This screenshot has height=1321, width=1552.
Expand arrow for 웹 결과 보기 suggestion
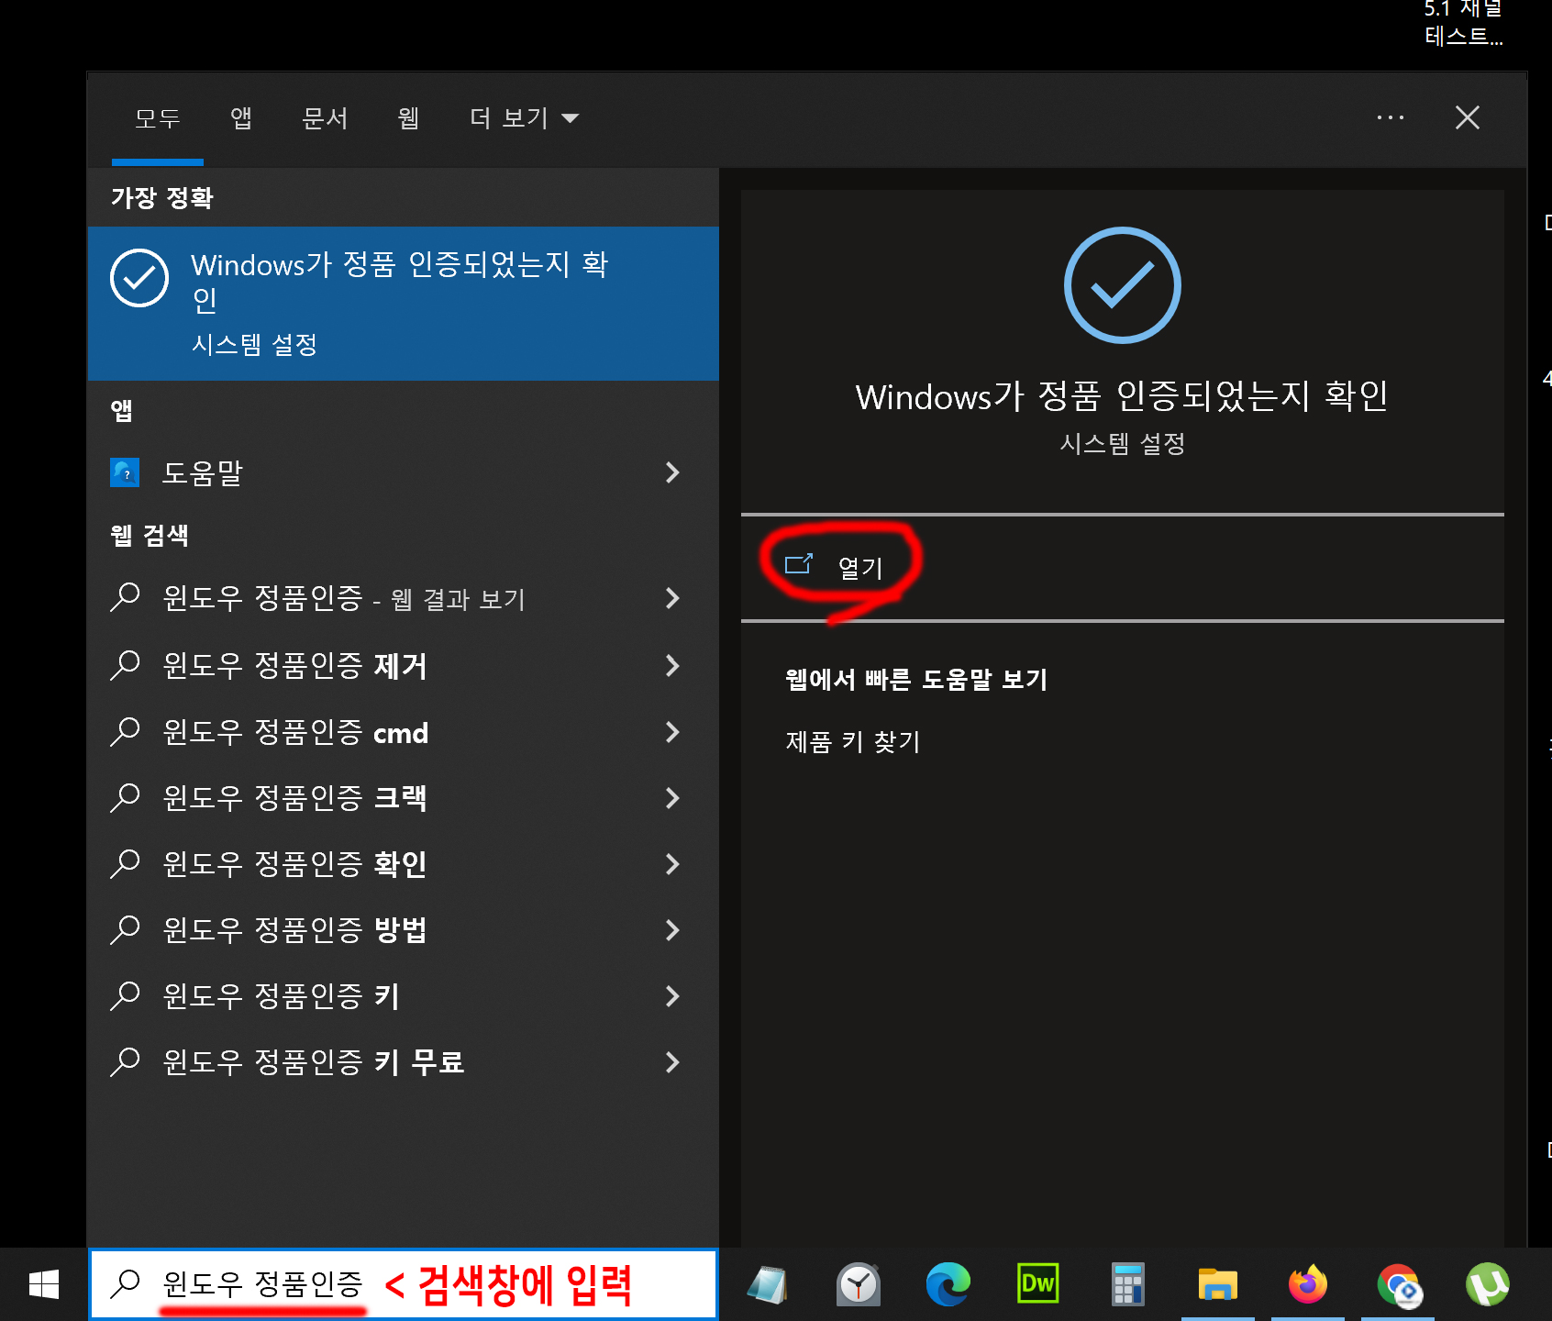672,598
